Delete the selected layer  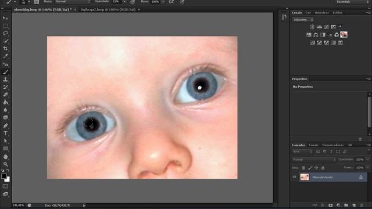[x=362, y=205]
